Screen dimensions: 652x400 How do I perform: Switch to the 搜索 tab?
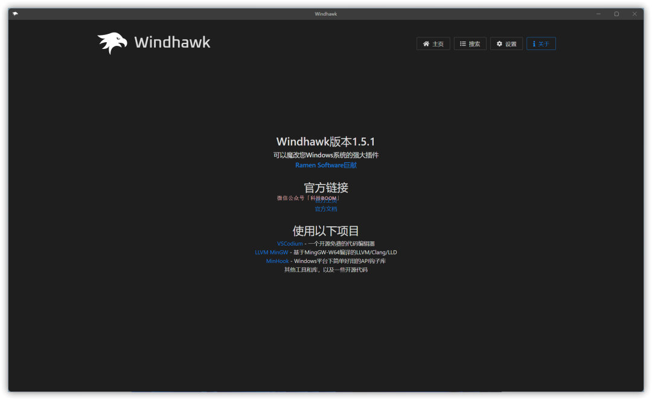click(470, 43)
